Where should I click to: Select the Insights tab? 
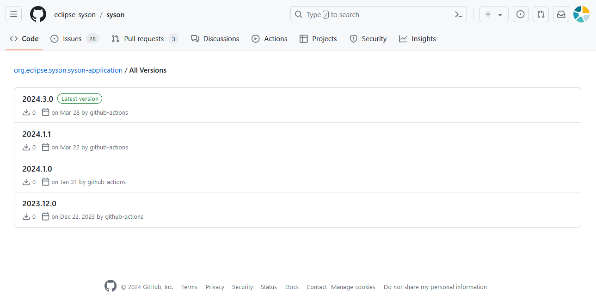point(417,39)
